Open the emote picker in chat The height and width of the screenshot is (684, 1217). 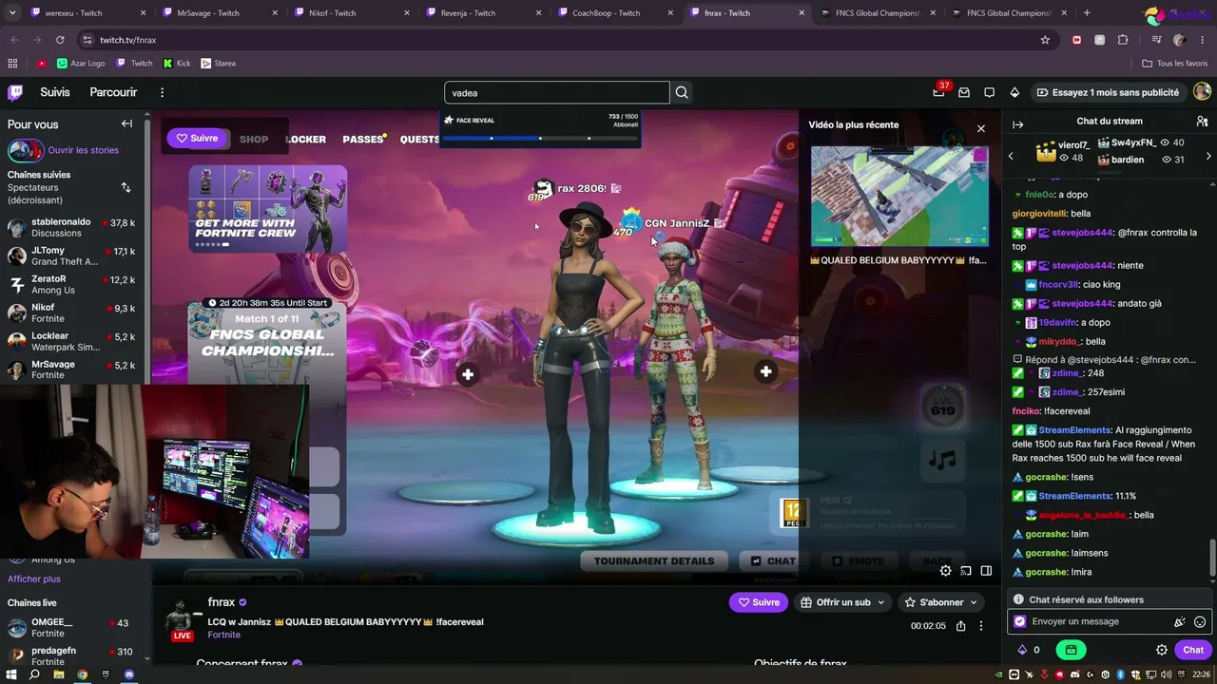coord(1200,622)
